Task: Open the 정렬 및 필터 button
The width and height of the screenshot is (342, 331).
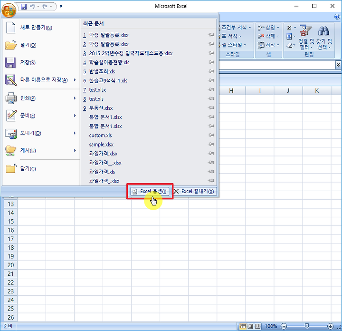Action: point(306,37)
